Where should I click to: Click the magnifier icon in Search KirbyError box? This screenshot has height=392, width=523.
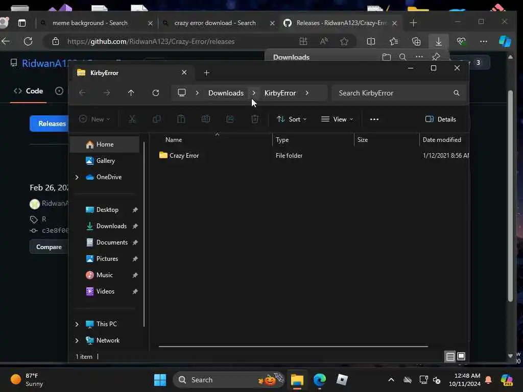tap(456, 93)
